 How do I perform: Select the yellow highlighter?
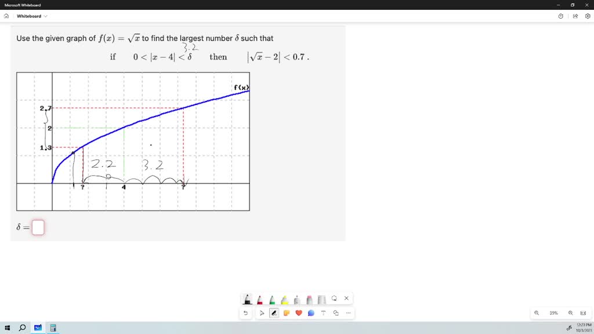click(x=284, y=298)
